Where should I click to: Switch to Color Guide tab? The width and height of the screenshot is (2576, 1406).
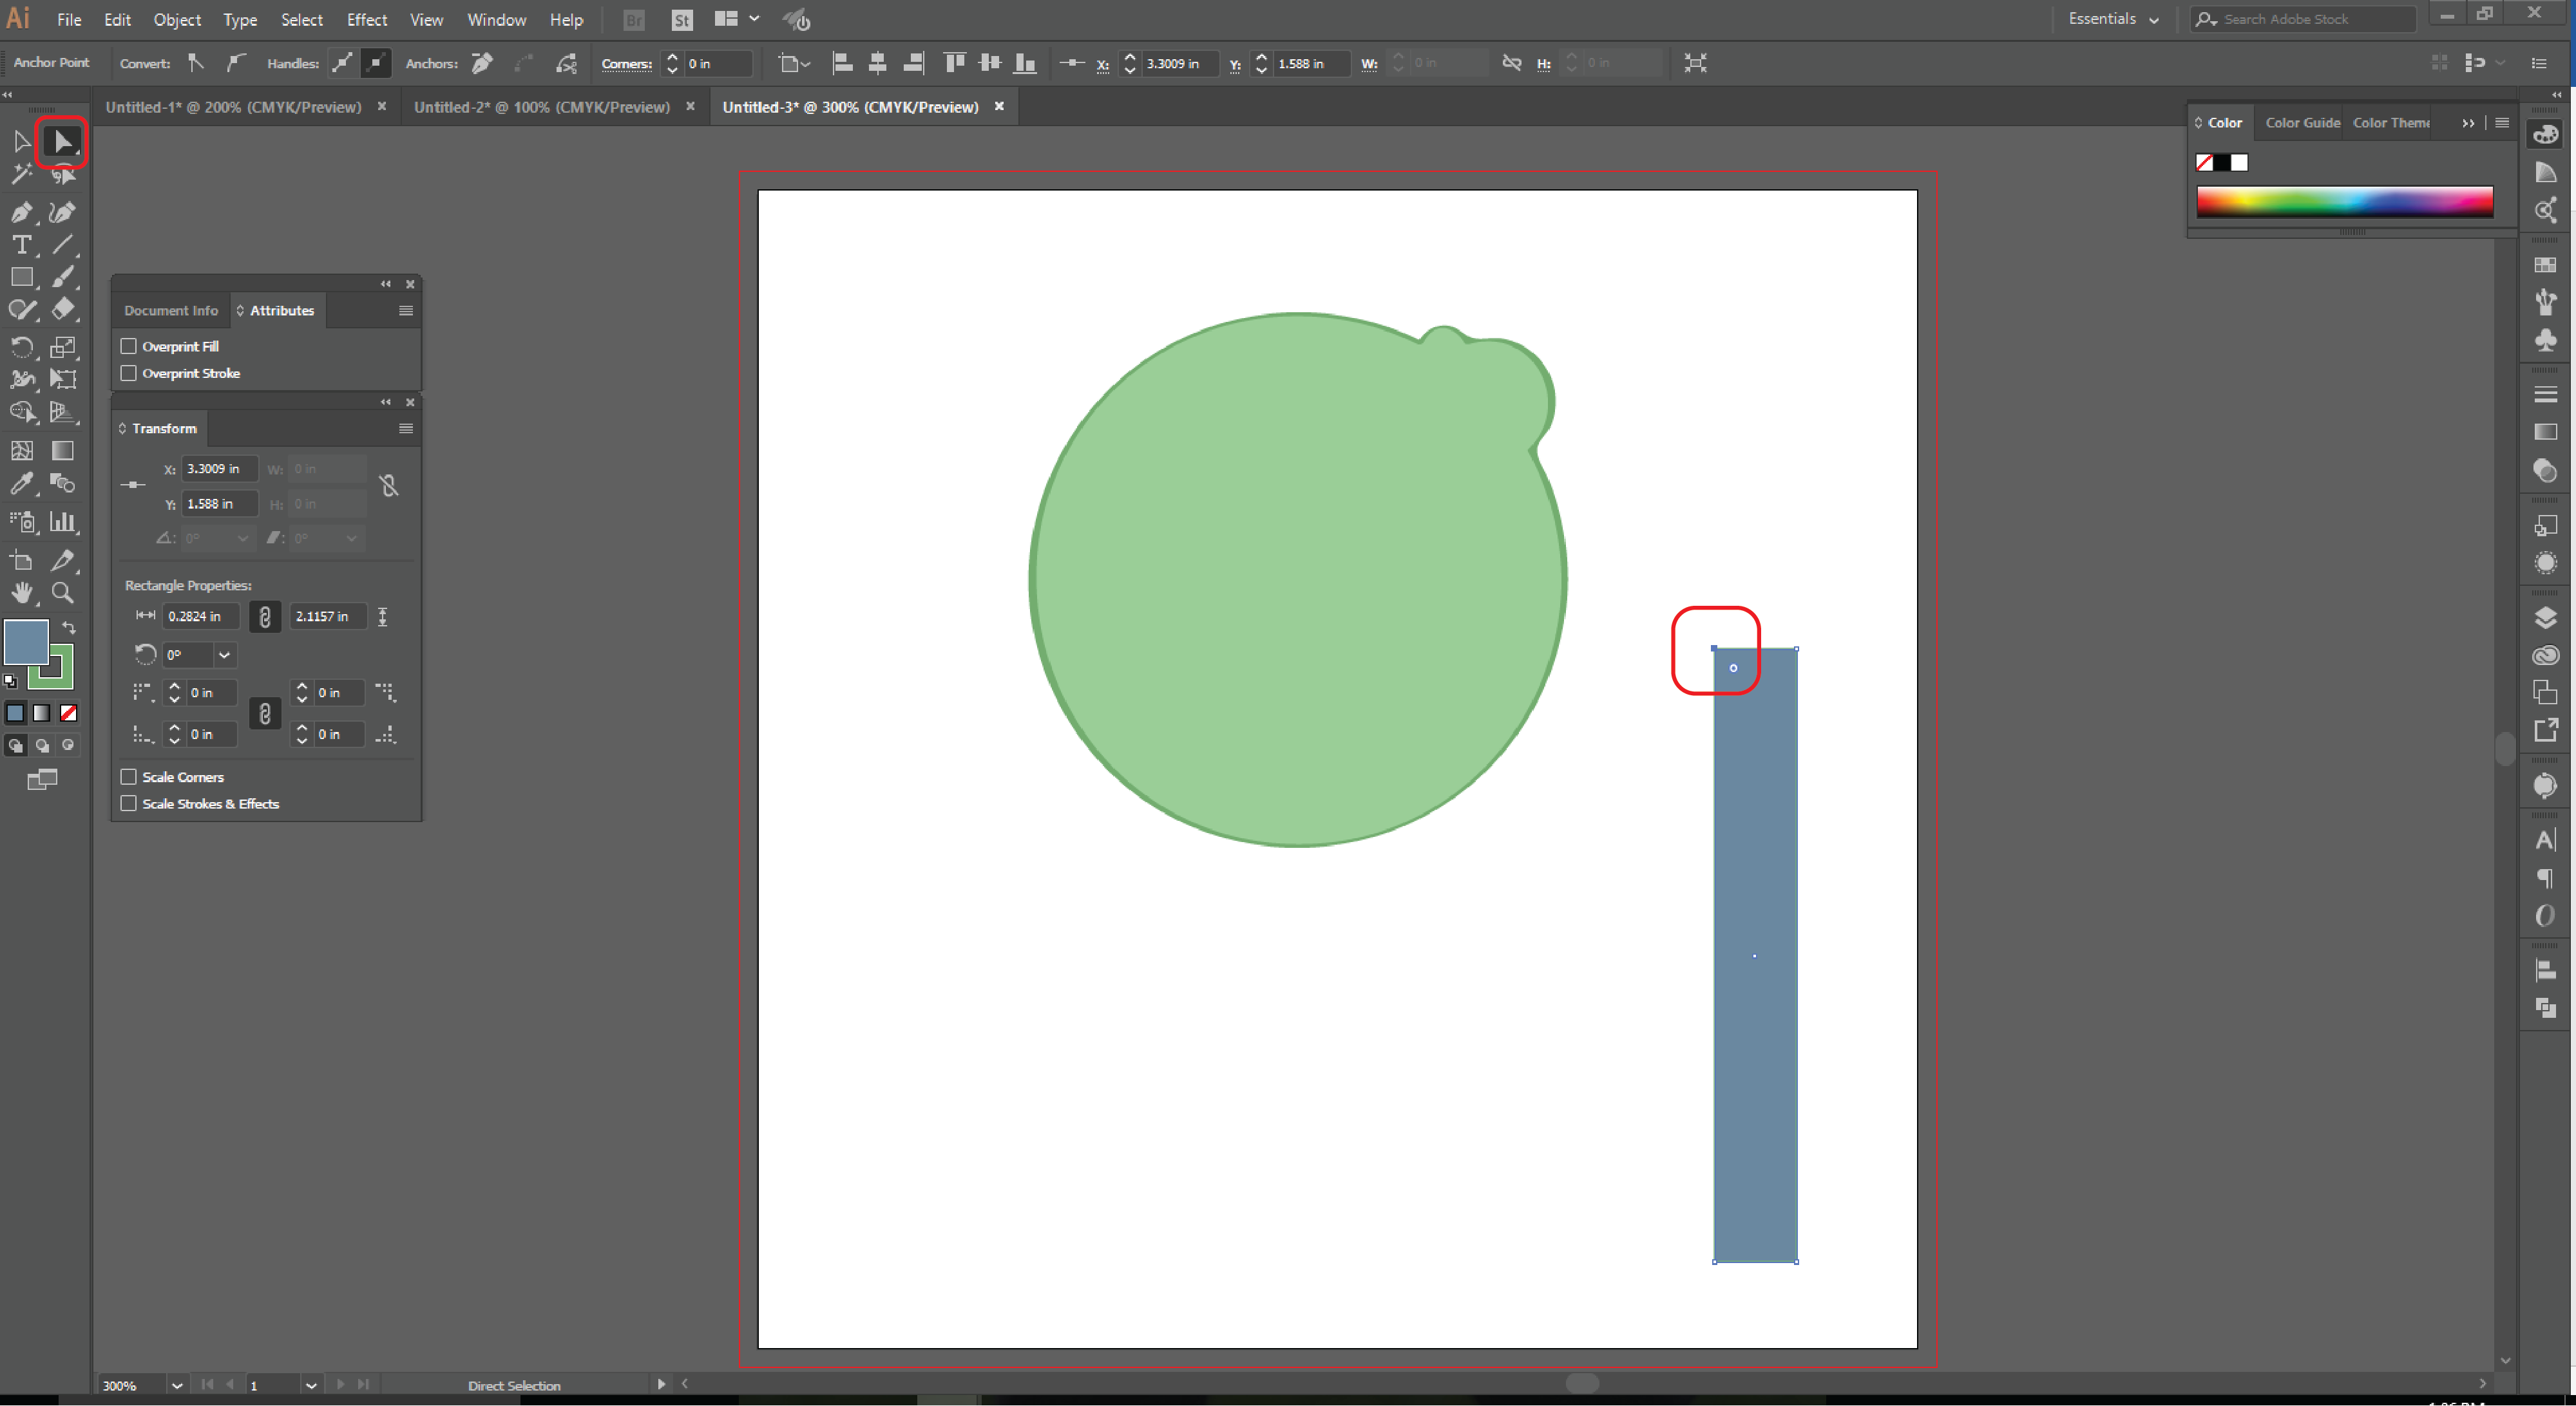click(2302, 123)
